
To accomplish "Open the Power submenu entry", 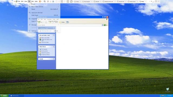I will pyautogui.click(x=44, y=4).
